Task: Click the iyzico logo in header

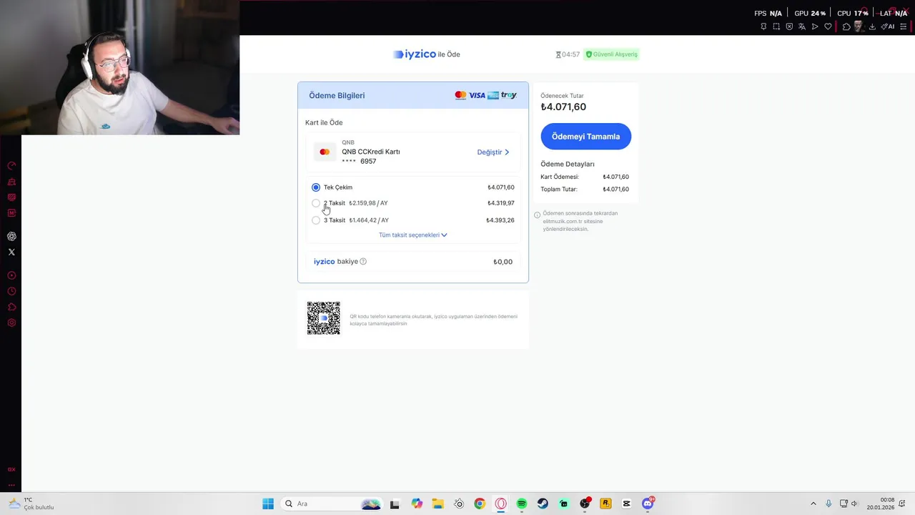Action: pos(415,54)
